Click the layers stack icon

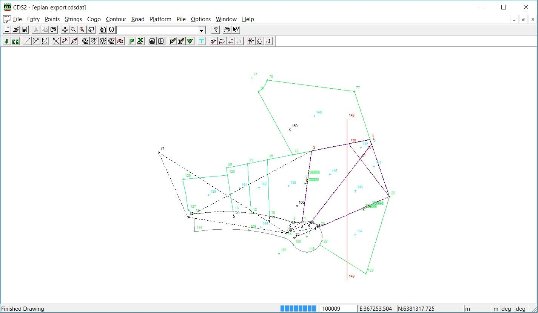111,30
